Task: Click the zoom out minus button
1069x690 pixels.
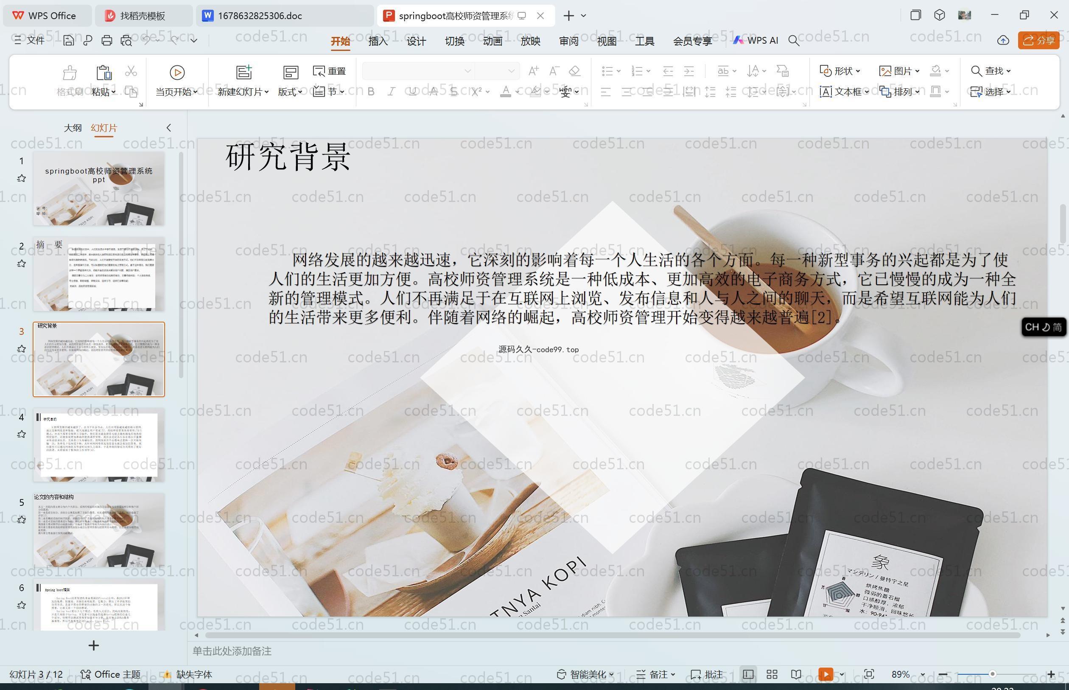Action: (x=943, y=674)
